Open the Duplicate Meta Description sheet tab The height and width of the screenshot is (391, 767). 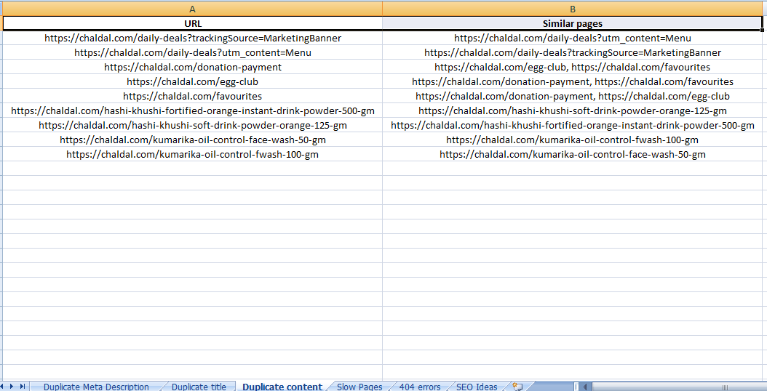click(x=96, y=387)
